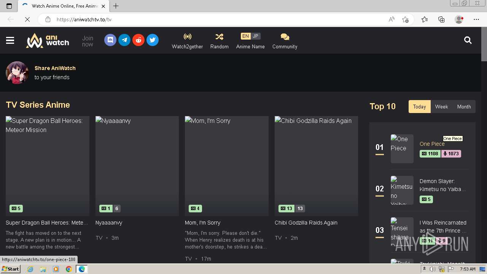Screen dimensions: 487x274
Task: Open the hamburger sidebar menu
Action: (10, 40)
